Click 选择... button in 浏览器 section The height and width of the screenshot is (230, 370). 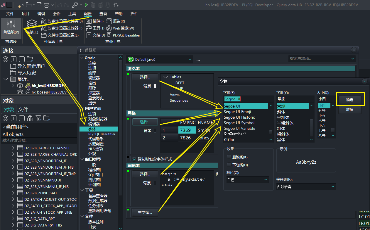(145, 77)
